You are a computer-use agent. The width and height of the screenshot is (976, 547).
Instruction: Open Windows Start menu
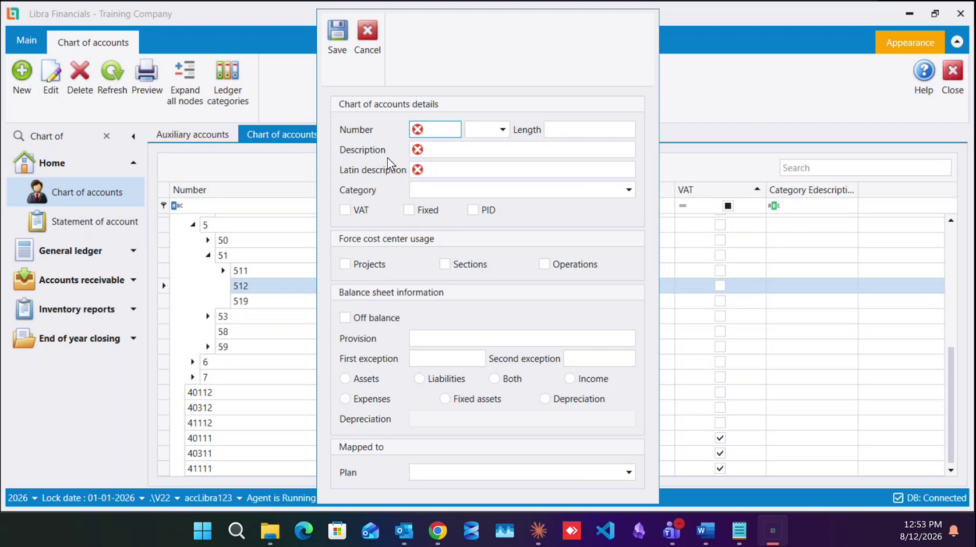pos(203,531)
